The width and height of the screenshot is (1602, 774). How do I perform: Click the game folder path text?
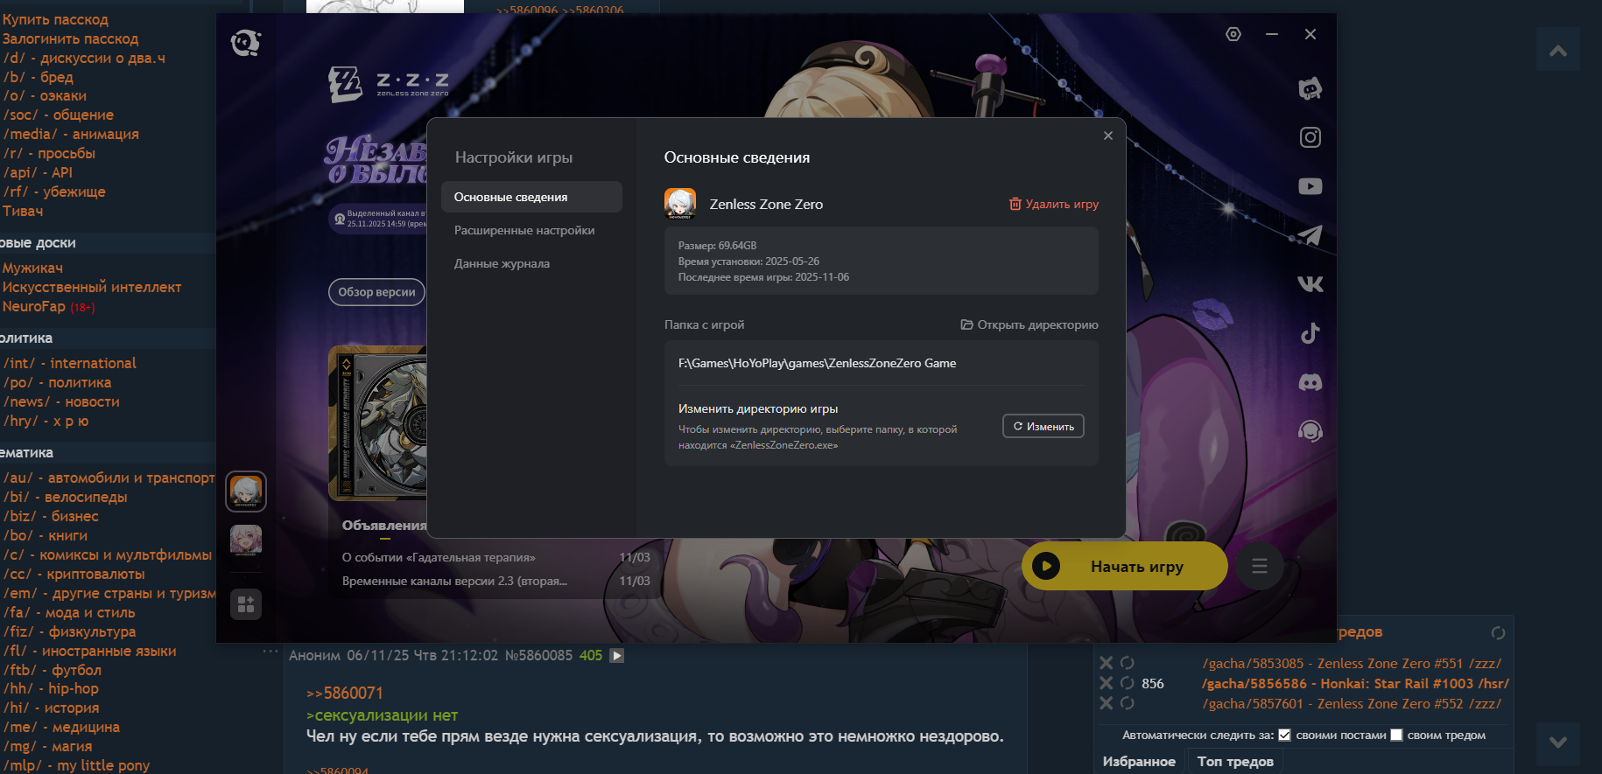coord(817,363)
